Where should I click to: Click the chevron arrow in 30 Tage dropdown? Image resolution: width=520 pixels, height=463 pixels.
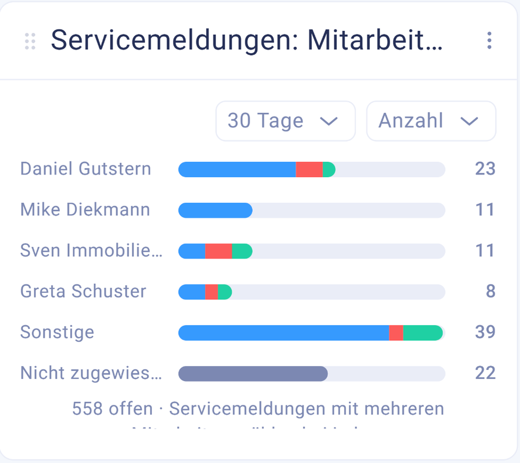(329, 121)
